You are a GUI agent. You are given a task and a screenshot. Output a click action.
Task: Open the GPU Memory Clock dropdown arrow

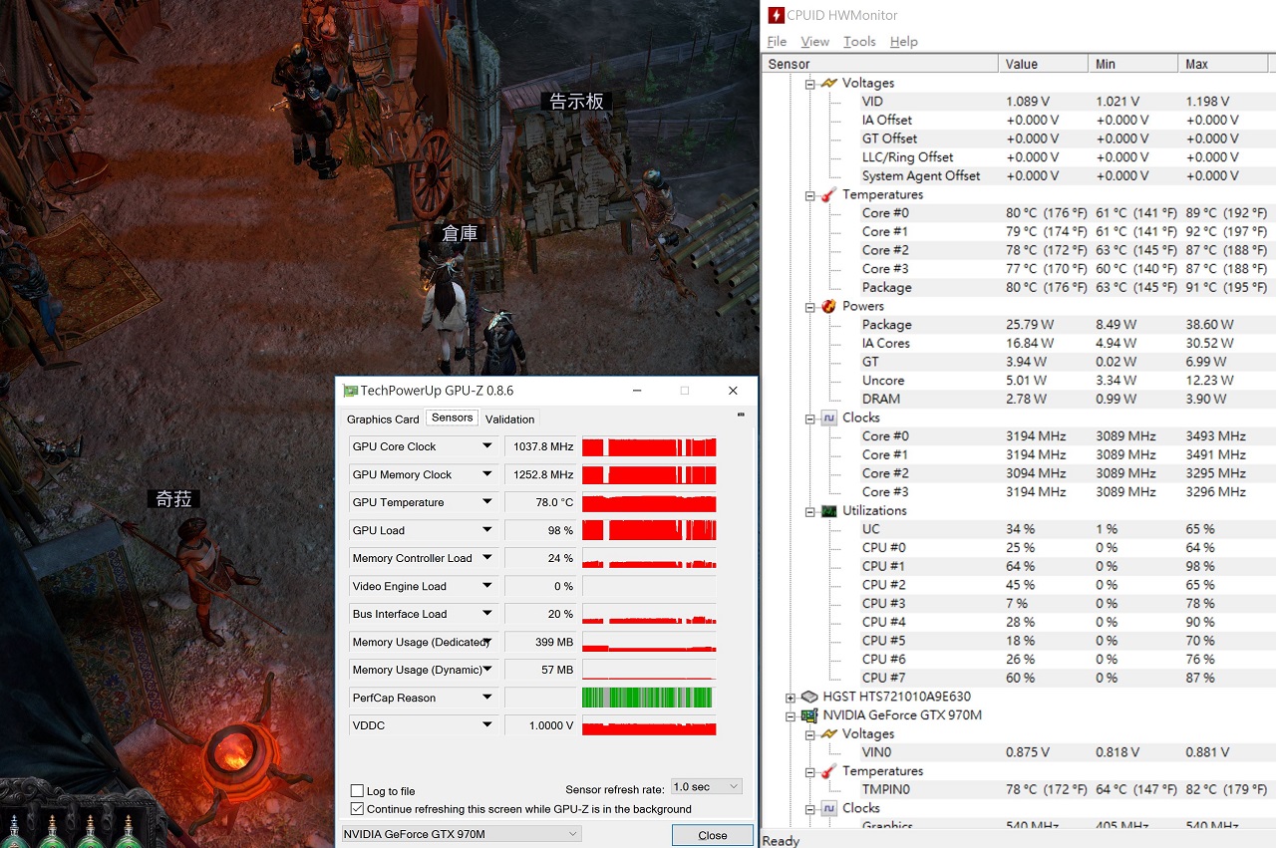[x=487, y=474]
